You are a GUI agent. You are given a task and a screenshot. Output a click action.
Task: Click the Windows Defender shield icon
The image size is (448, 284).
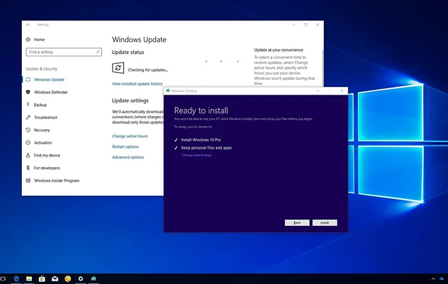click(x=28, y=92)
